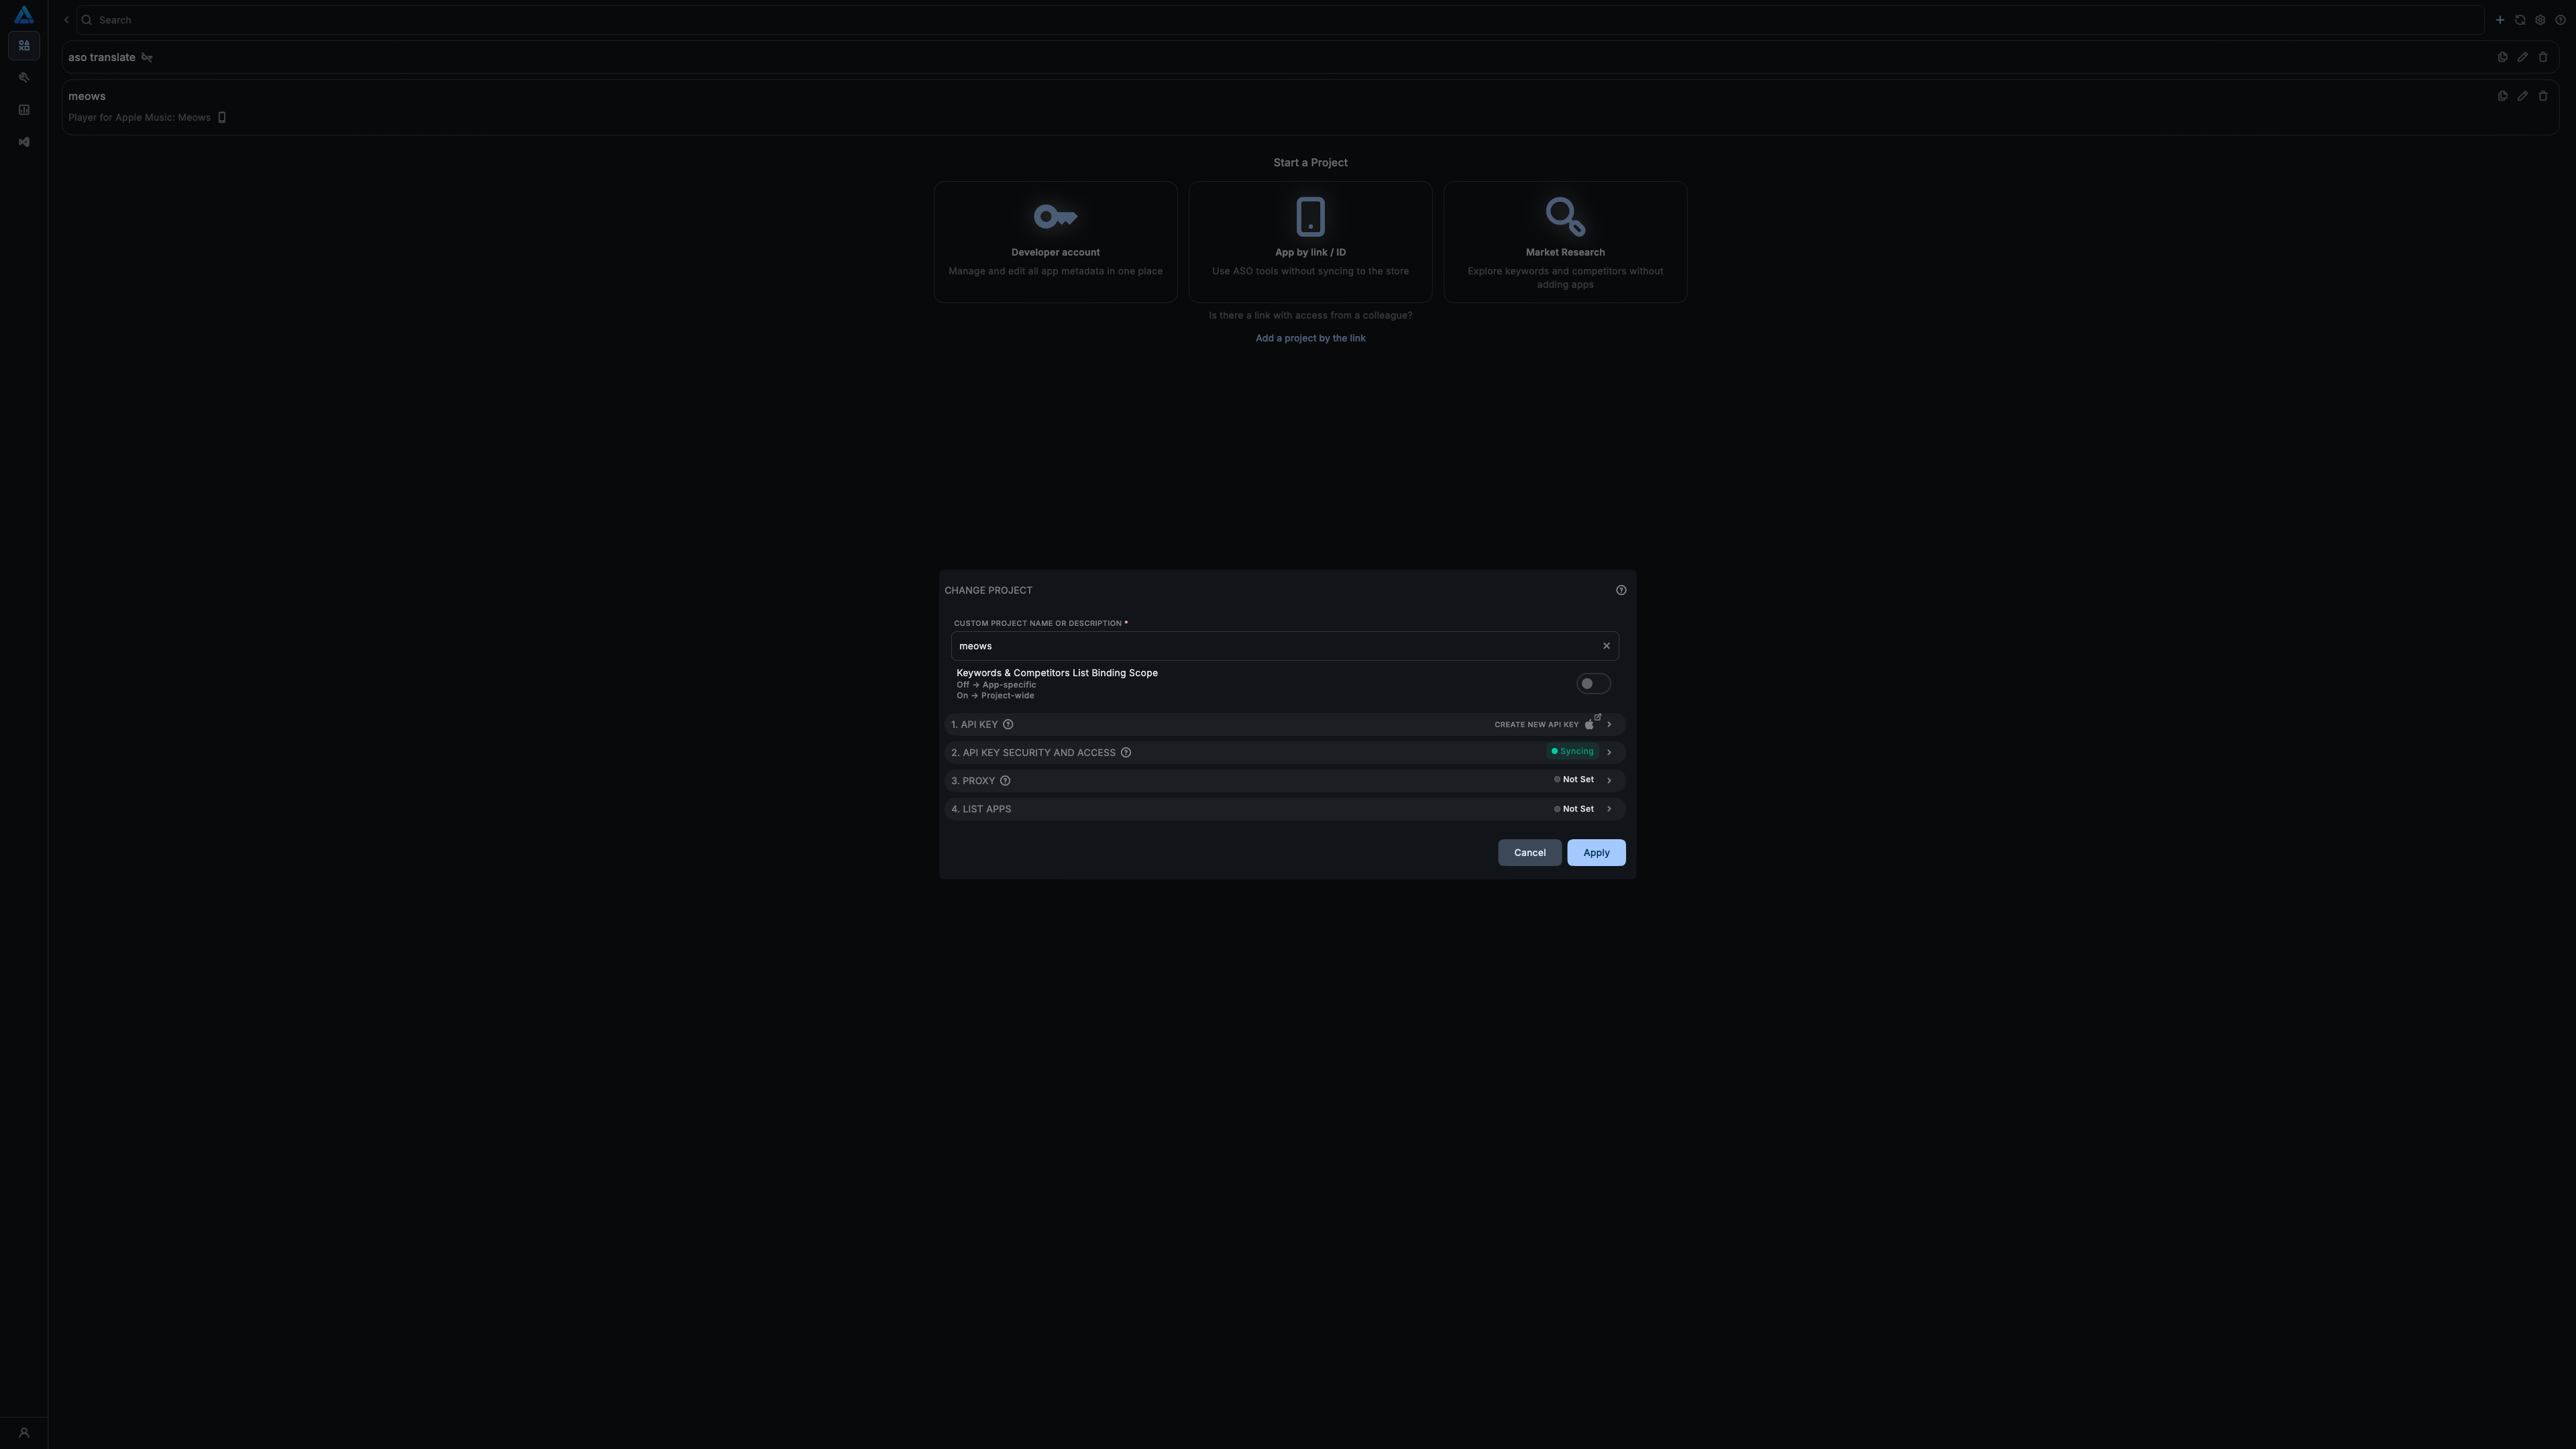The width and height of the screenshot is (2576, 1449).
Task: Click the refresh sync icon in top bar
Action: [2520, 20]
